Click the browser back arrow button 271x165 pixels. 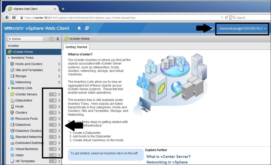[7, 17]
